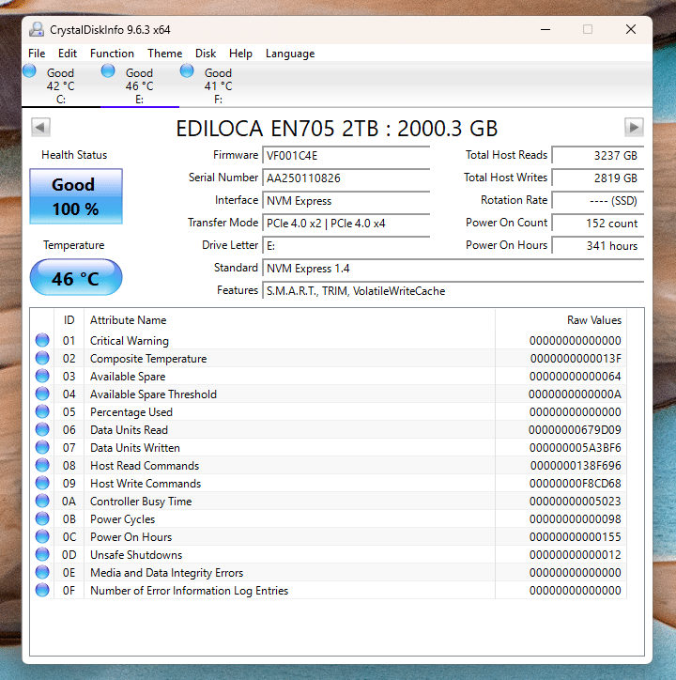Open the Theme menu
This screenshot has height=680, width=676.
pyautogui.click(x=164, y=54)
